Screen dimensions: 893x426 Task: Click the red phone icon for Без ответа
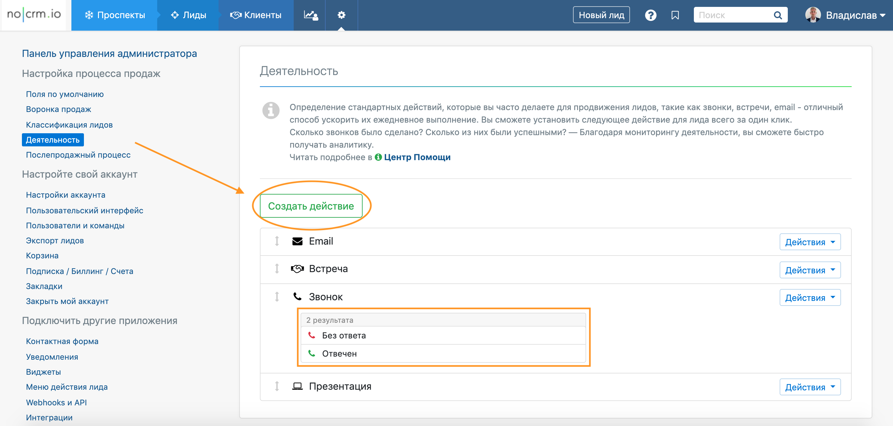pos(312,335)
